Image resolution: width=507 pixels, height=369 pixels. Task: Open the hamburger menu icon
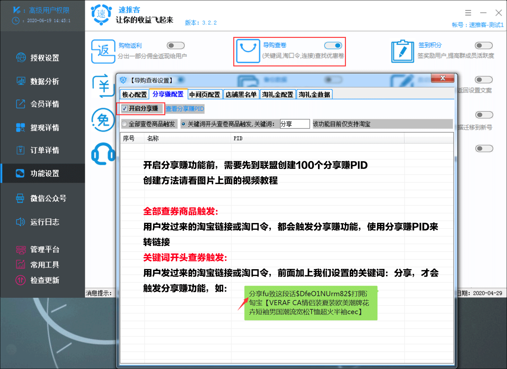[x=468, y=13]
